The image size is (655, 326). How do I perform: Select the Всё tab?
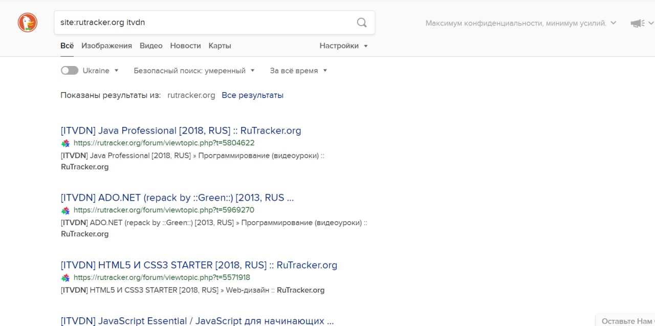pyautogui.click(x=67, y=46)
